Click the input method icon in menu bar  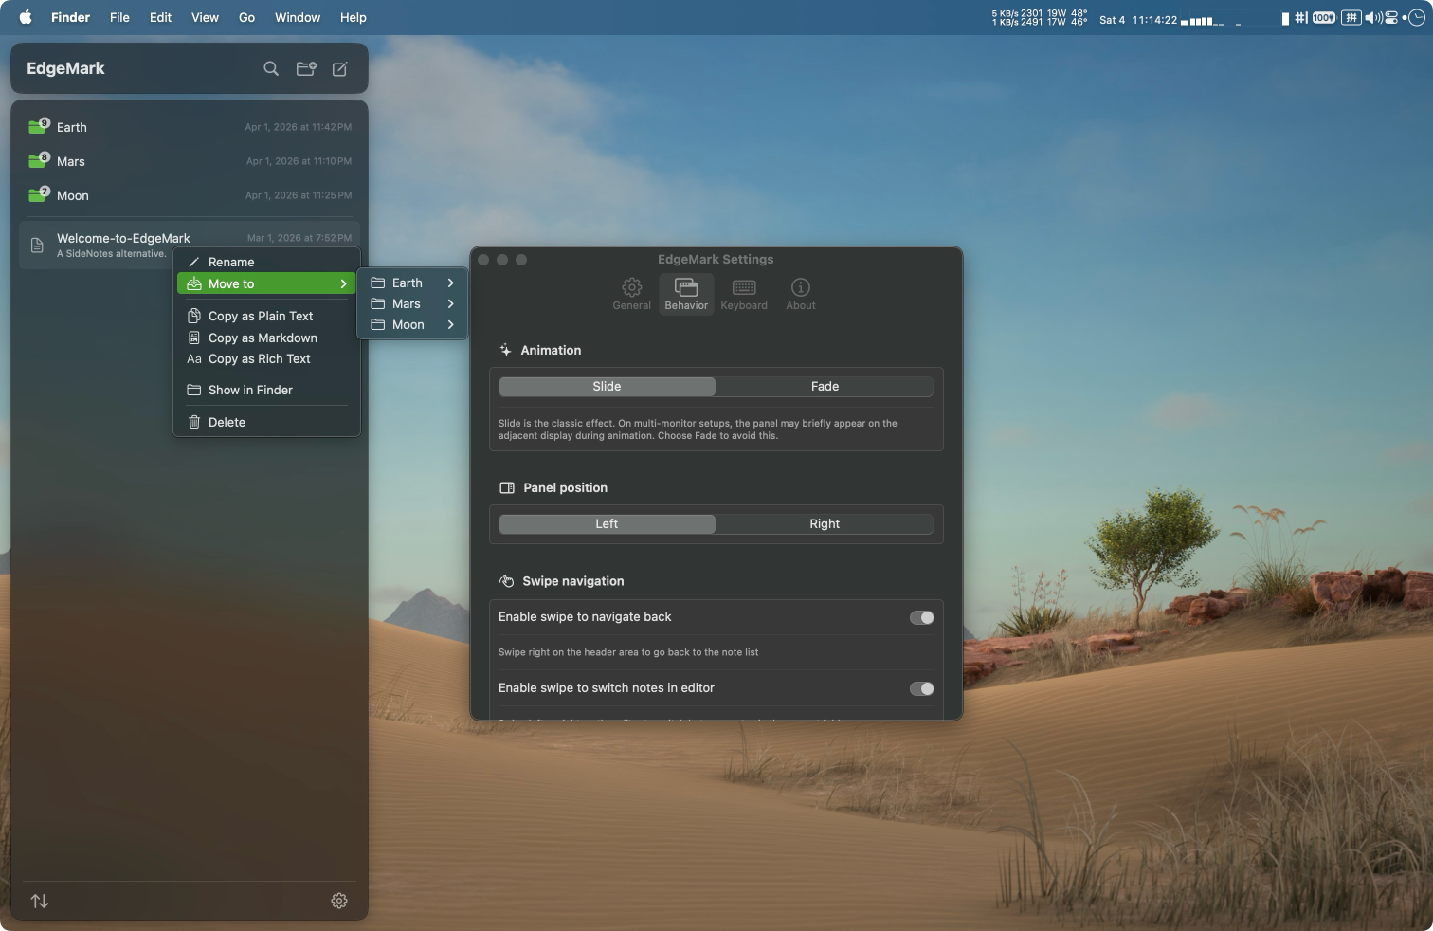click(x=1351, y=17)
